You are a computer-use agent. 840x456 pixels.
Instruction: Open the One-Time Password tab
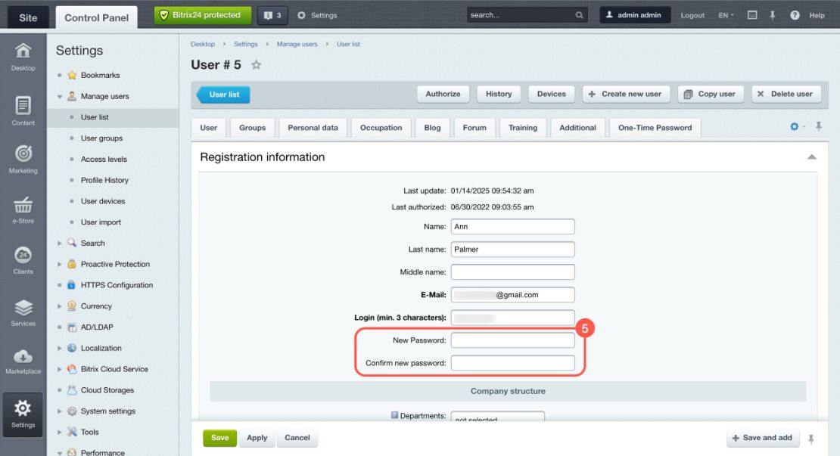tap(655, 128)
